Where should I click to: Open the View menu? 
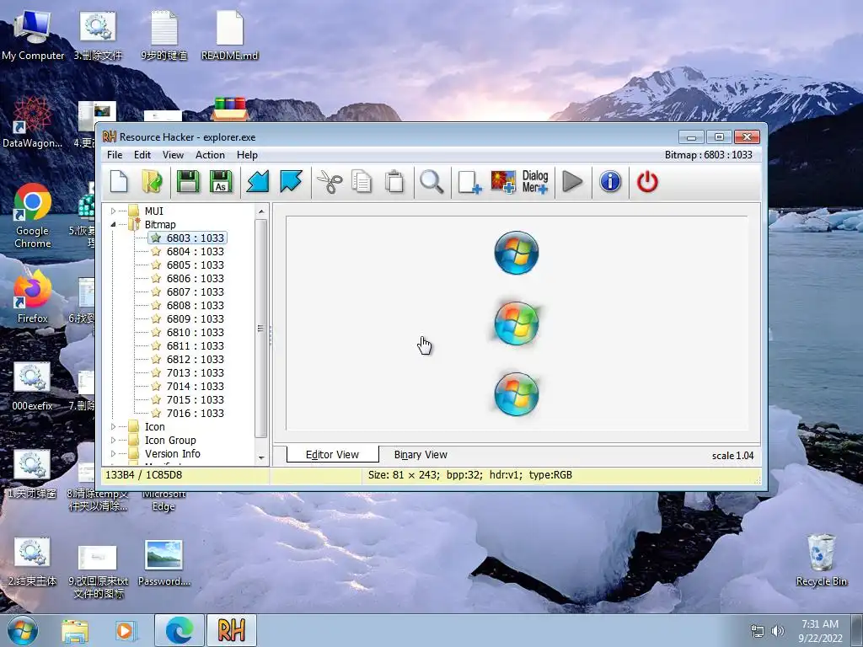pyautogui.click(x=173, y=155)
